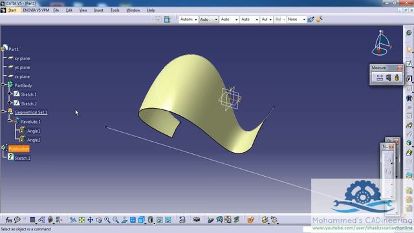Open the Shading view mode icon

coord(151,220)
